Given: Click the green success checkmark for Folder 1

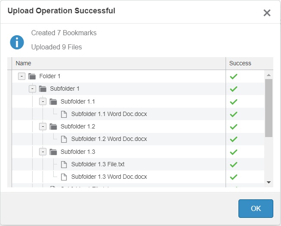Looking at the screenshot, I should (234, 76).
